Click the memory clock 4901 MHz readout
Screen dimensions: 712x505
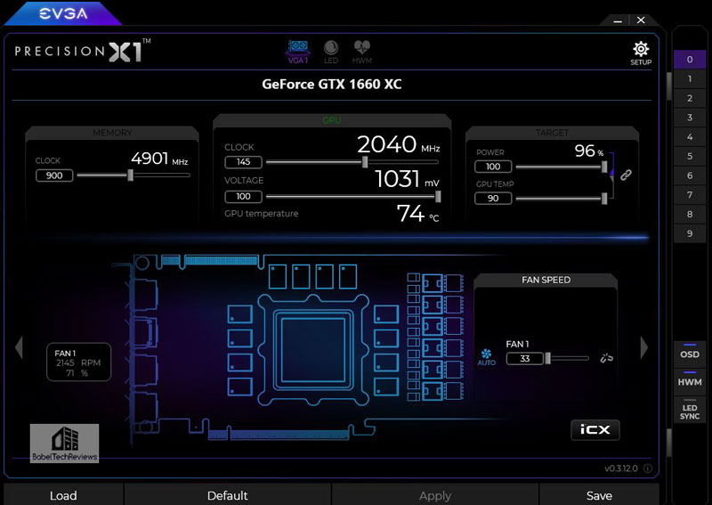159,159
